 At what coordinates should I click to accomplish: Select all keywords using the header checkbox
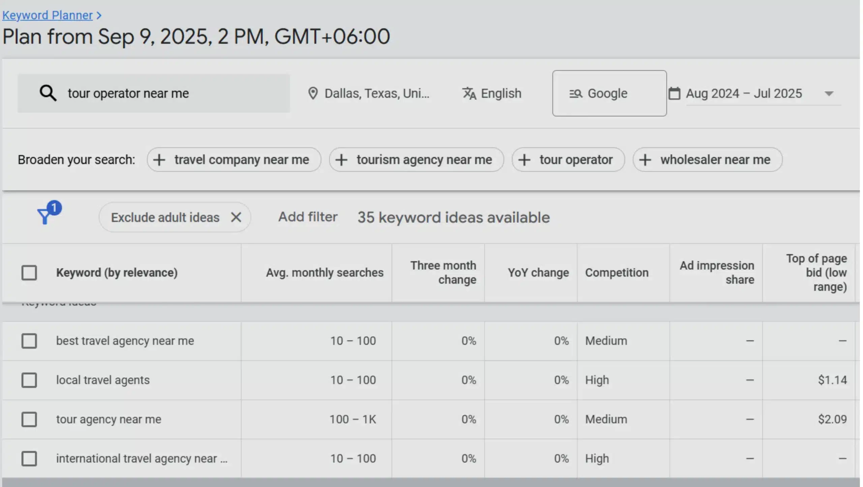coord(29,272)
